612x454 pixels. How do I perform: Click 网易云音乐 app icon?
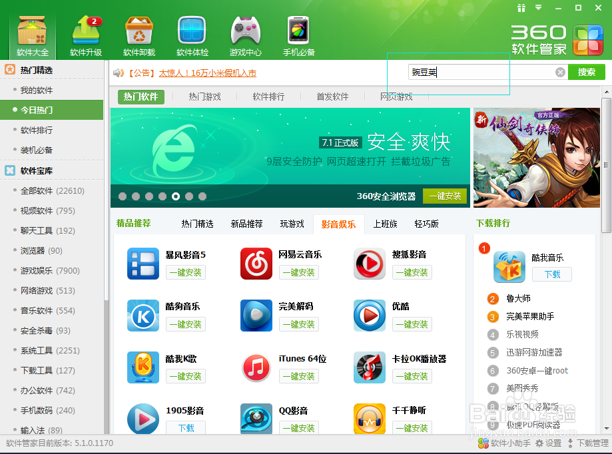coord(256,264)
